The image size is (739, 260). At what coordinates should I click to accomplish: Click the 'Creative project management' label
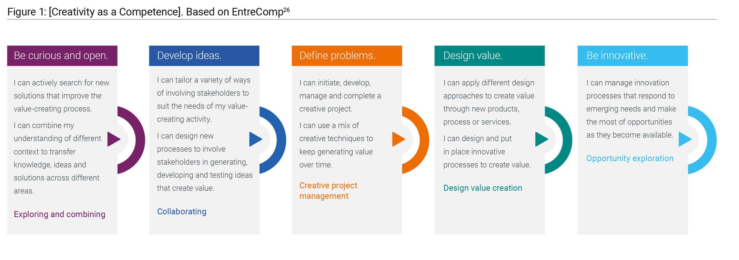coord(328,191)
